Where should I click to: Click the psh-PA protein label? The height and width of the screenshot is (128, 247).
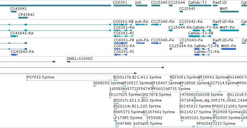point(143,40)
